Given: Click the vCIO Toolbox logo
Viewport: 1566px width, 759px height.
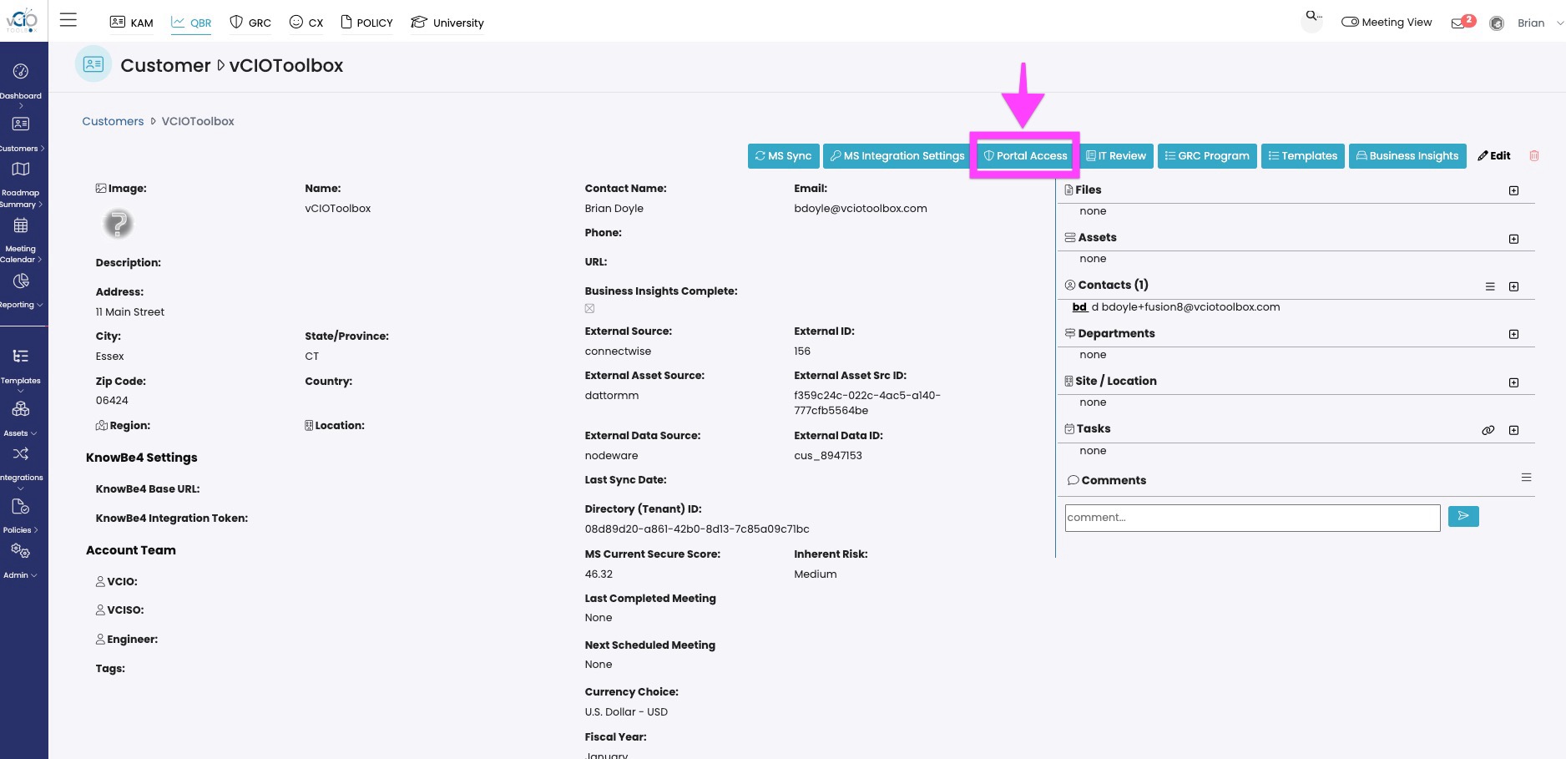Looking at the screenshot, I should point(22,19).
